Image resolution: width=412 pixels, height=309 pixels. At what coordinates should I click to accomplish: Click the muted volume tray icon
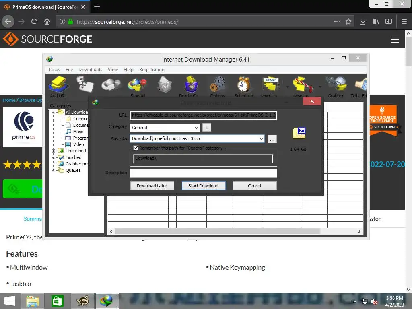click(374, 301)
